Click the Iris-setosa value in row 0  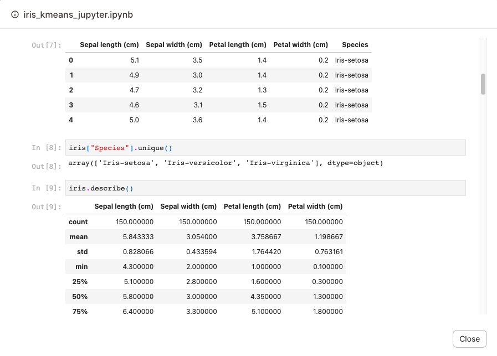click(x=351, y=60)
